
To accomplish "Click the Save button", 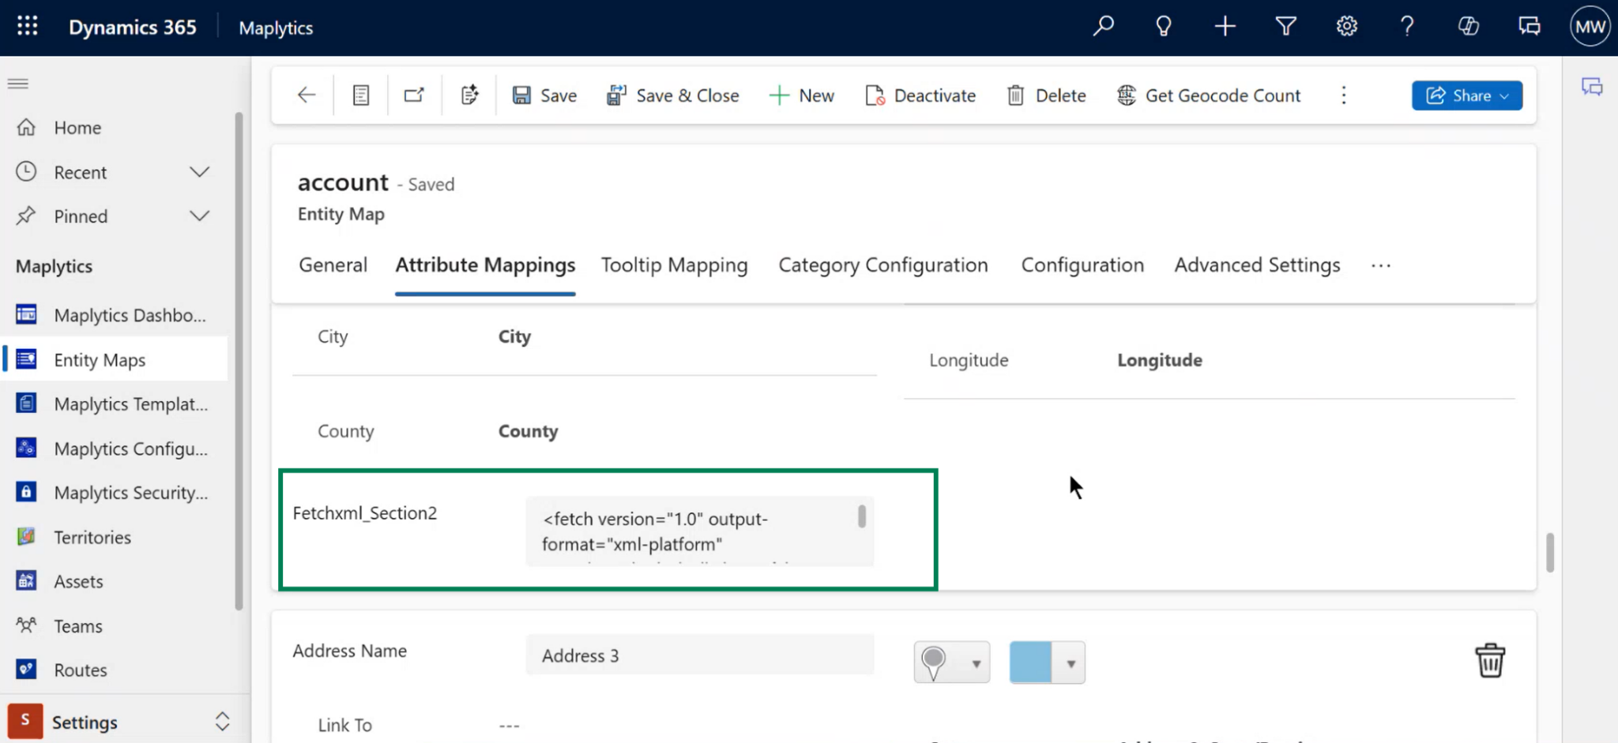I will pyautogui.click(x=544, y=96).
